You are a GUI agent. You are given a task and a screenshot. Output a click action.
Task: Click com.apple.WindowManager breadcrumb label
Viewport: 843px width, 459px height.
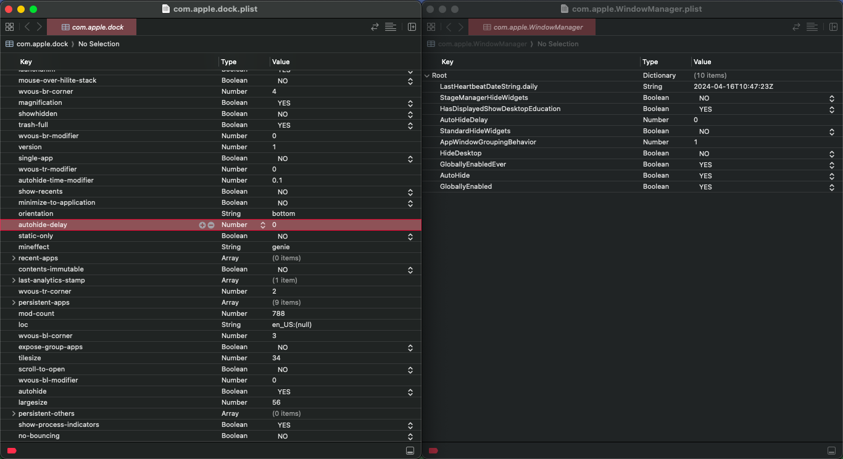pyautogui.click(x=483, y=44)
